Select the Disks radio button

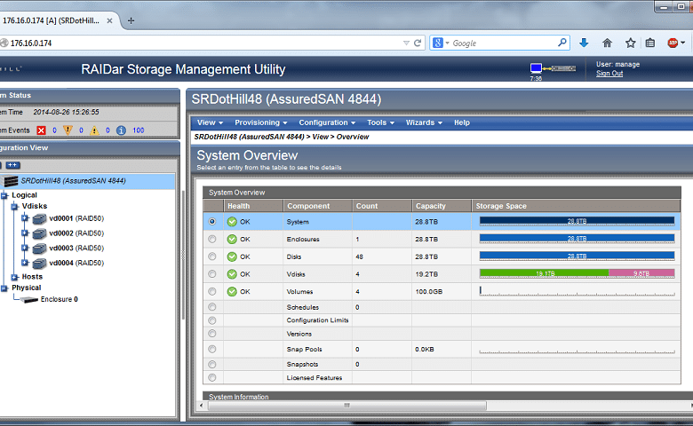[x=212, y=256]
